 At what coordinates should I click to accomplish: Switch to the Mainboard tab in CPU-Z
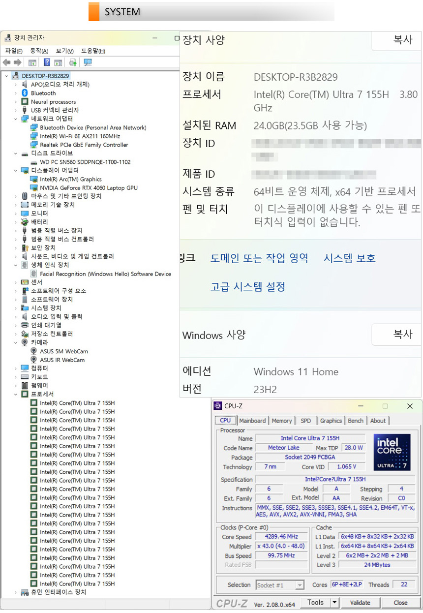pos(252,421)
